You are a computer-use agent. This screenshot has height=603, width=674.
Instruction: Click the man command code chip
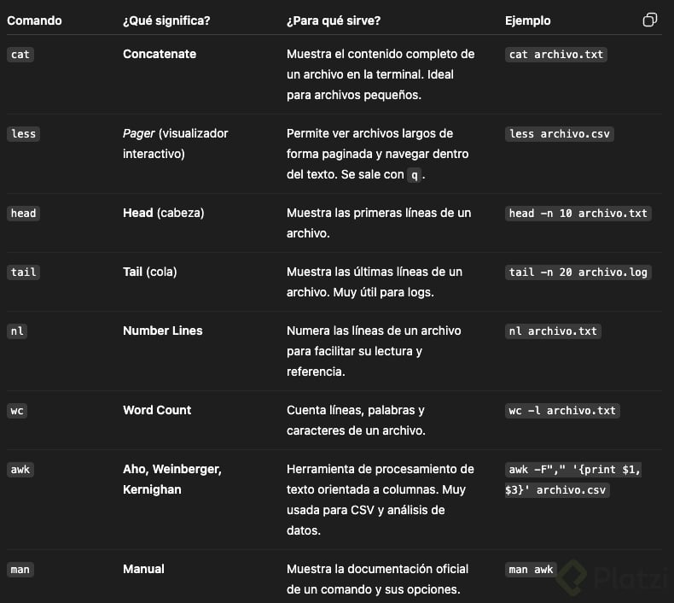[20, 570]
